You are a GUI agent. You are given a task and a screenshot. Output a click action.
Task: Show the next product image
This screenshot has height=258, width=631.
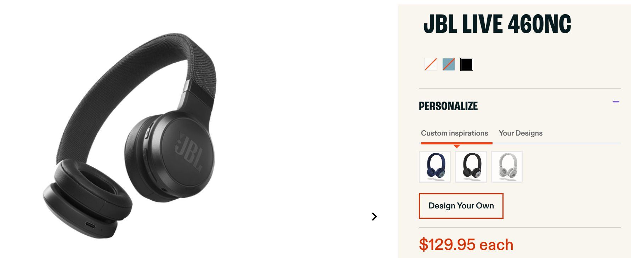[374, 217]
